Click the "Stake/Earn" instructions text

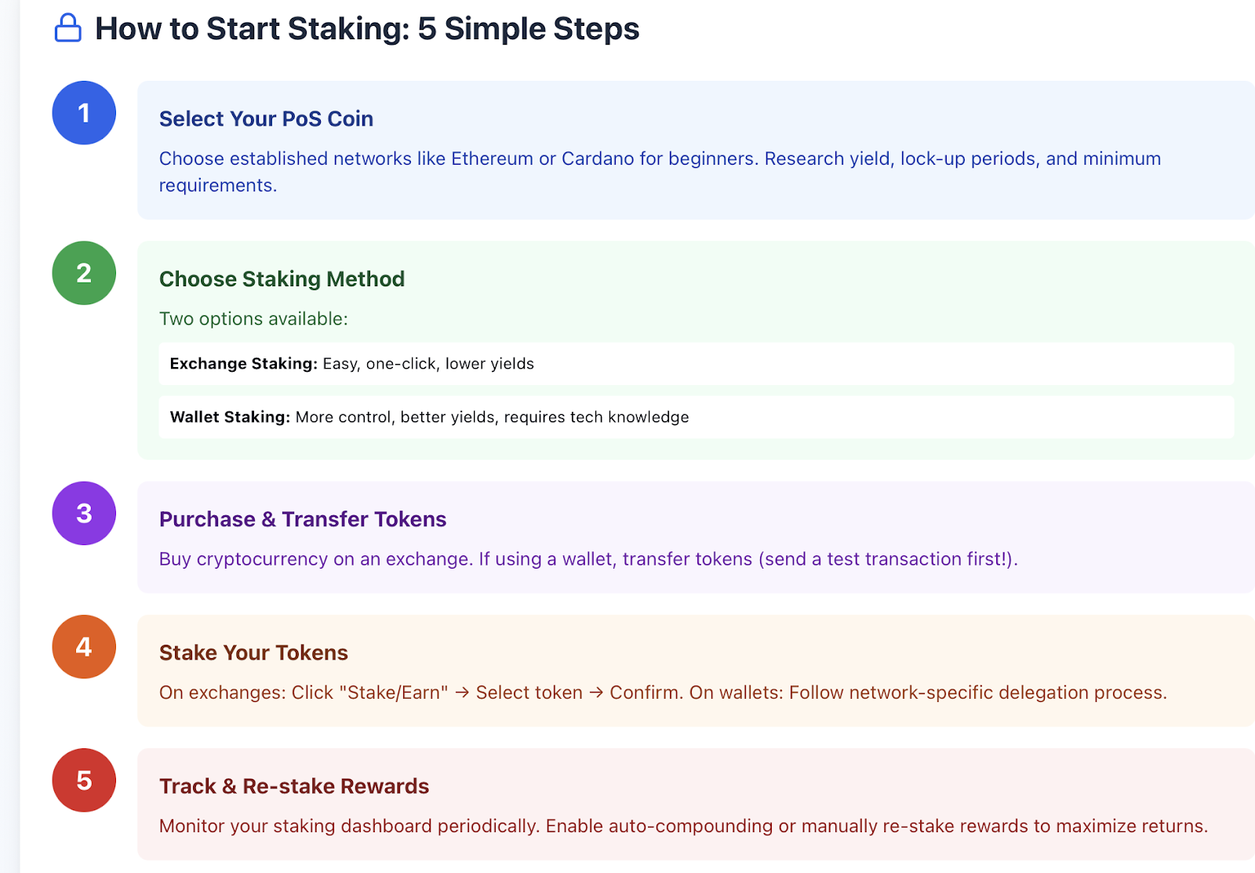663,693
